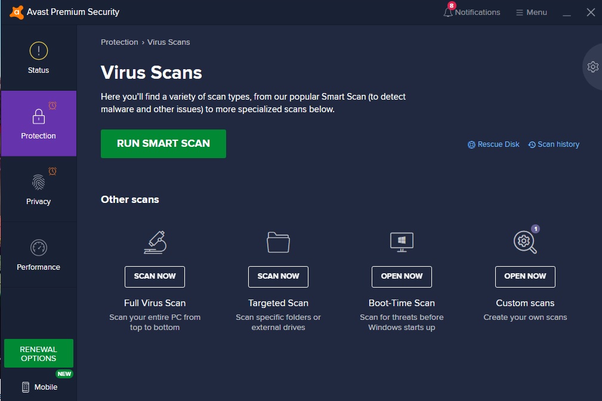Open the Privacy fingerprint section
Screen dimensions: 602x401
38,183
